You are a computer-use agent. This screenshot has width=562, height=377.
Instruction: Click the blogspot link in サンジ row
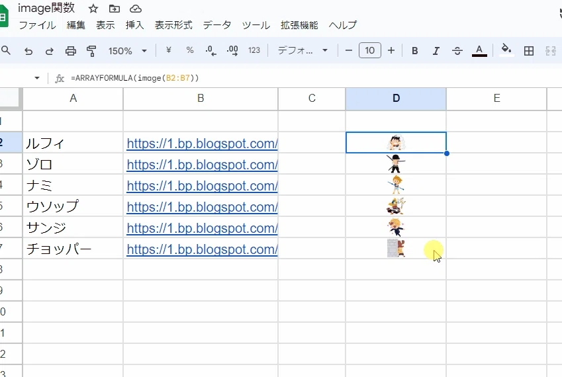click(202, 228)
